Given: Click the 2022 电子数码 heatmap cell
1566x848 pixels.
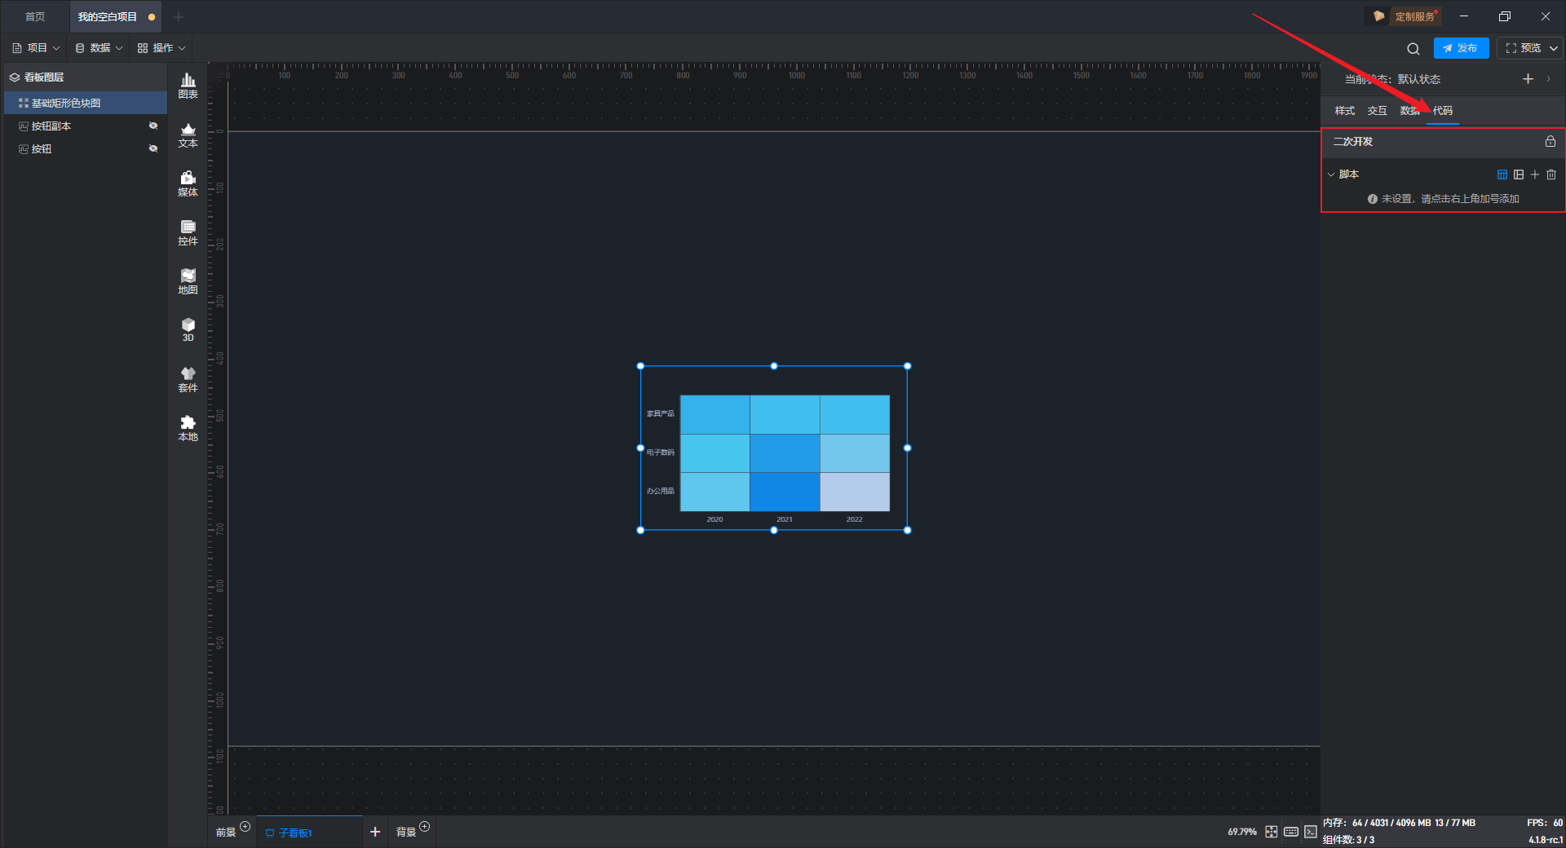Looking at the screenshot, I should [855, 453].
